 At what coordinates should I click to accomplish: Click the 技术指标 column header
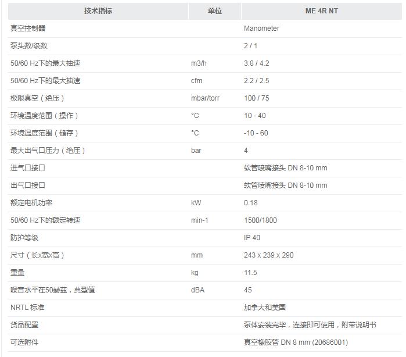[x=98, y=11]
